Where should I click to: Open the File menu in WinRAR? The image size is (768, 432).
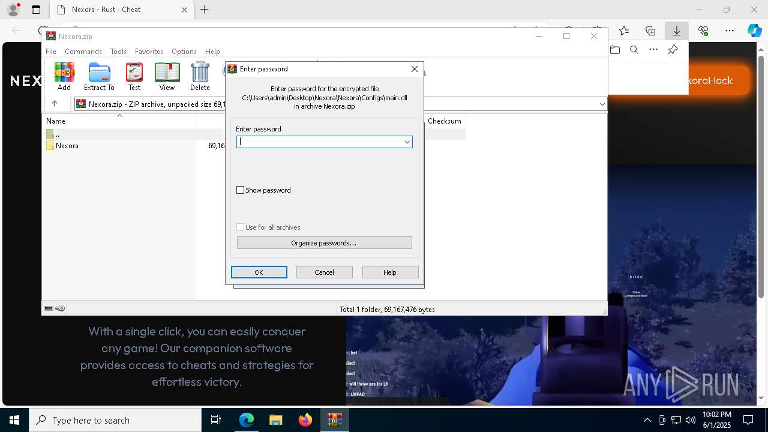pos(51,52)
